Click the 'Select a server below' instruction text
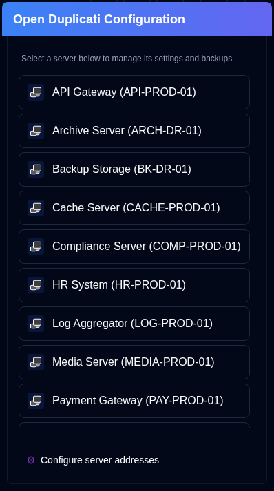This screenshot has width=274, height=491. pyautogui.click(x=127, y=59)
